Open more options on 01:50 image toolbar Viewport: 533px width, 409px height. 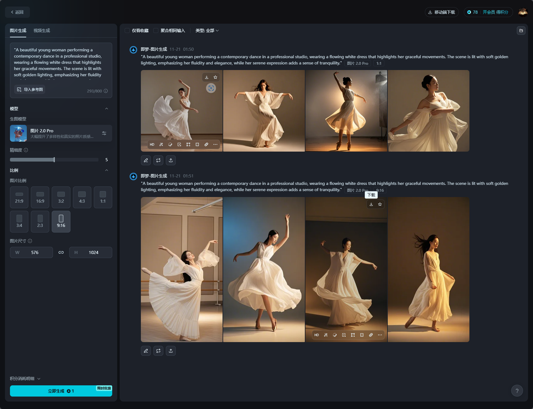tap(215, 145)
